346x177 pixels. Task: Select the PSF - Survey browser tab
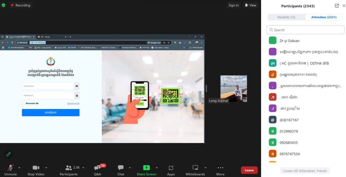51,37
